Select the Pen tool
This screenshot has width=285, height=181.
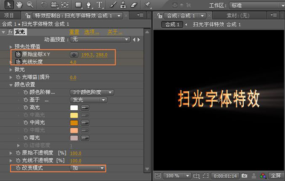click(89, 5)
